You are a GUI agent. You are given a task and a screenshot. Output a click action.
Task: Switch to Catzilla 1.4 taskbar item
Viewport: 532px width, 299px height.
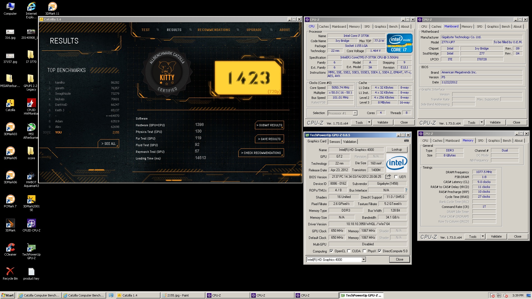click(138, 295)
